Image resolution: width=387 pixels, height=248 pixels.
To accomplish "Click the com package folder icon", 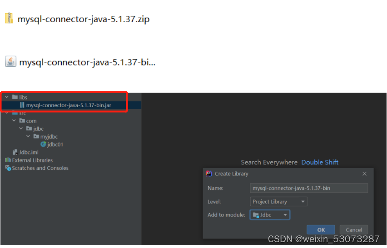I will pyautogui.click(x=22, y=121).
